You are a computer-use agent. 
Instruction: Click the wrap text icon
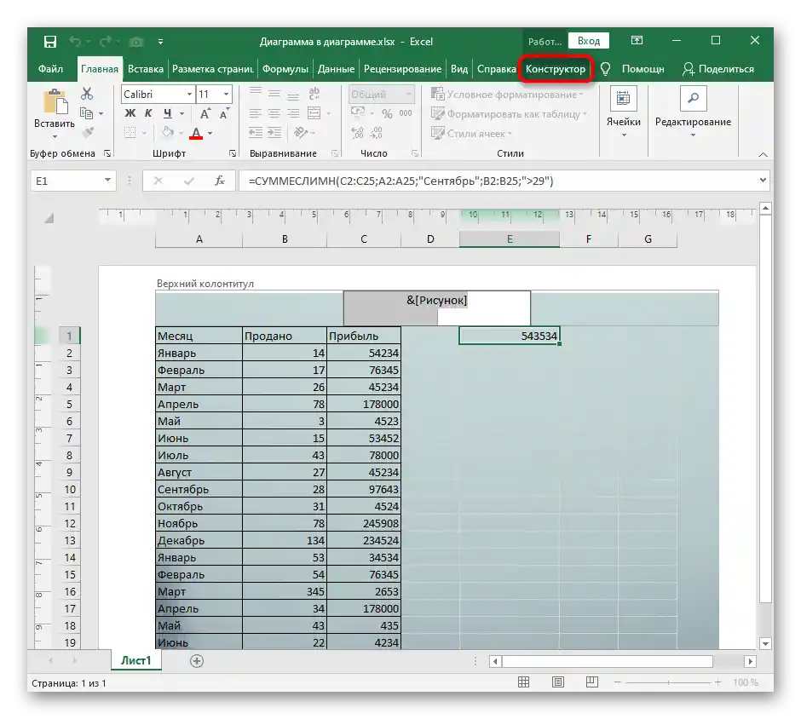(314, 94)
